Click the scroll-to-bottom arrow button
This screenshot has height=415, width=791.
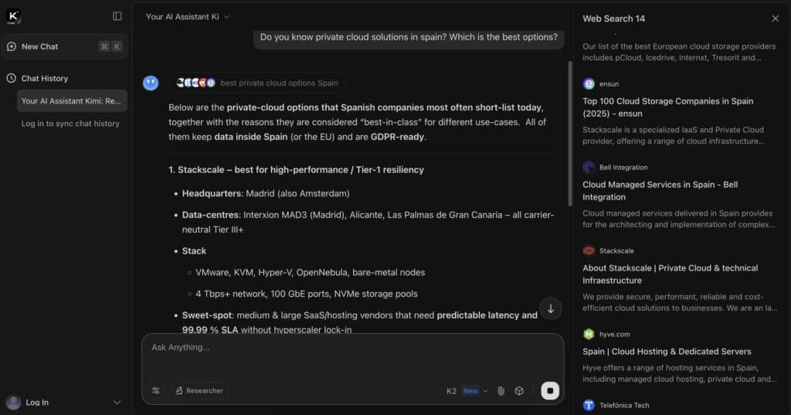click(551, 308)
